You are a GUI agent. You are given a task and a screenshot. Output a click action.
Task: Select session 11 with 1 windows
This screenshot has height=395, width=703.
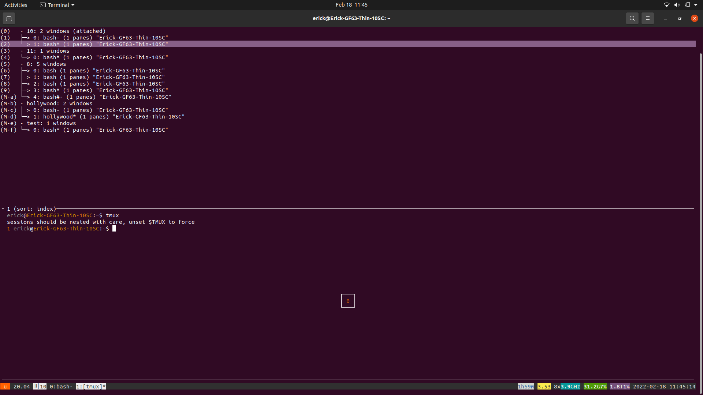[x=348, y=51]
